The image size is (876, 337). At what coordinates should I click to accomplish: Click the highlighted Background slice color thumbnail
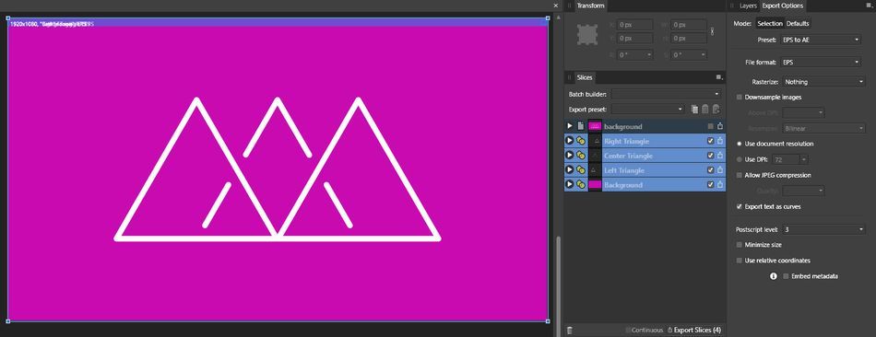click(595, 185)
